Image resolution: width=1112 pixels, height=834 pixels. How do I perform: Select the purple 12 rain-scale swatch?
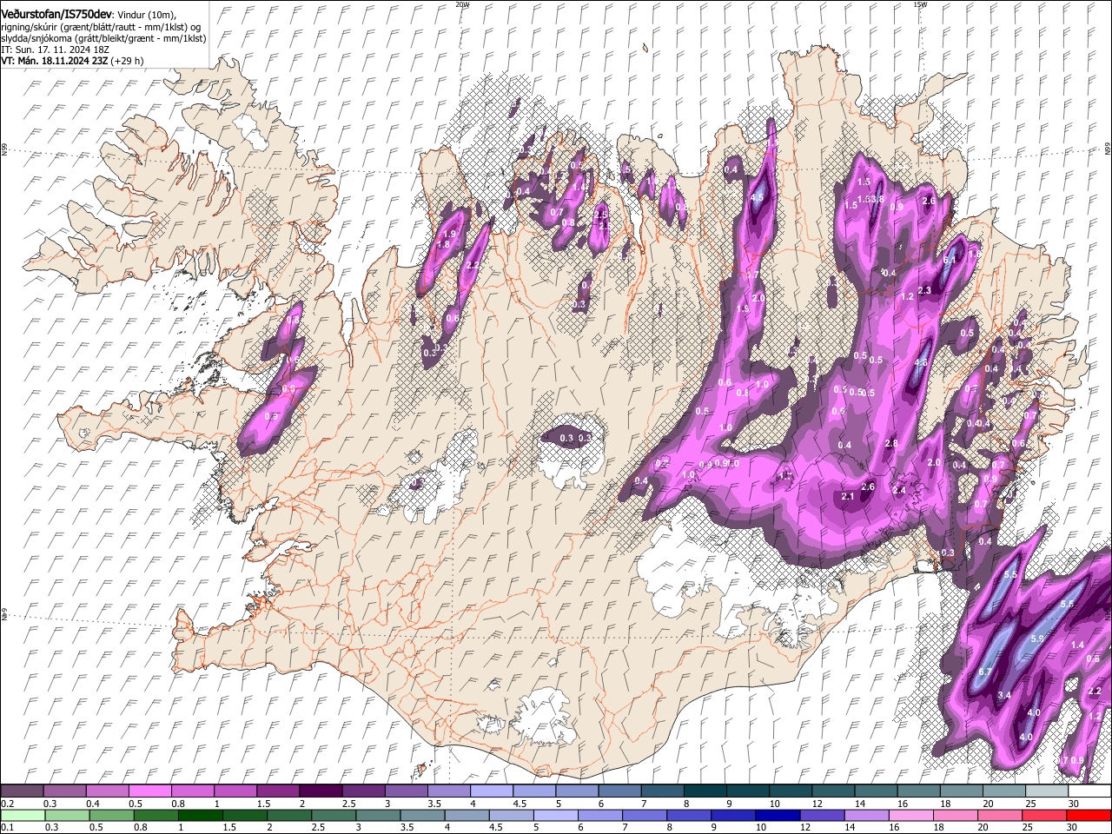822,815
